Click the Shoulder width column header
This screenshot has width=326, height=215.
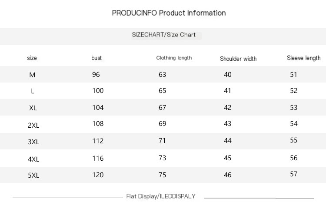pos(238,59)
